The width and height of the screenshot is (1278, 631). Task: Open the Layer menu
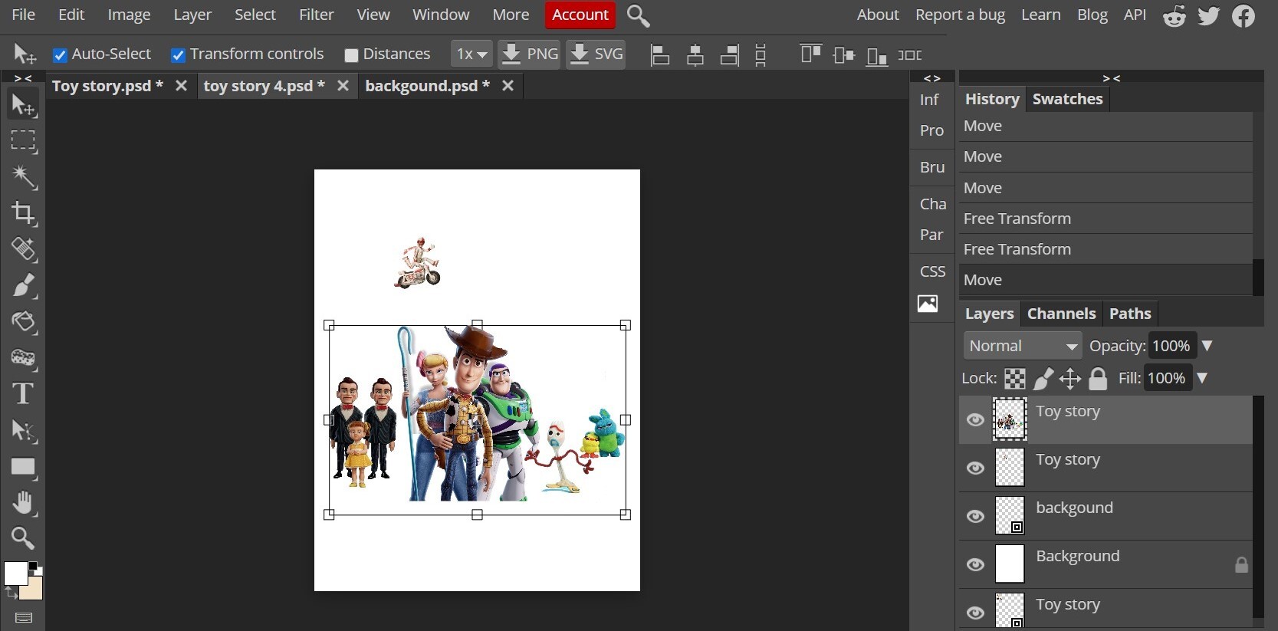click(x=192, y=15)
